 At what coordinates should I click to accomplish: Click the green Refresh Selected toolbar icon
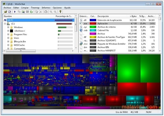click(x=31, y=12)
